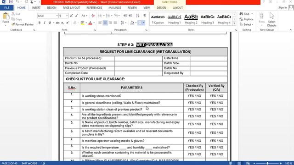Save the document from quick access toolbar
The width and height of the screenshot is (294, 165).
pyautogui.click(x=11, y=2)
